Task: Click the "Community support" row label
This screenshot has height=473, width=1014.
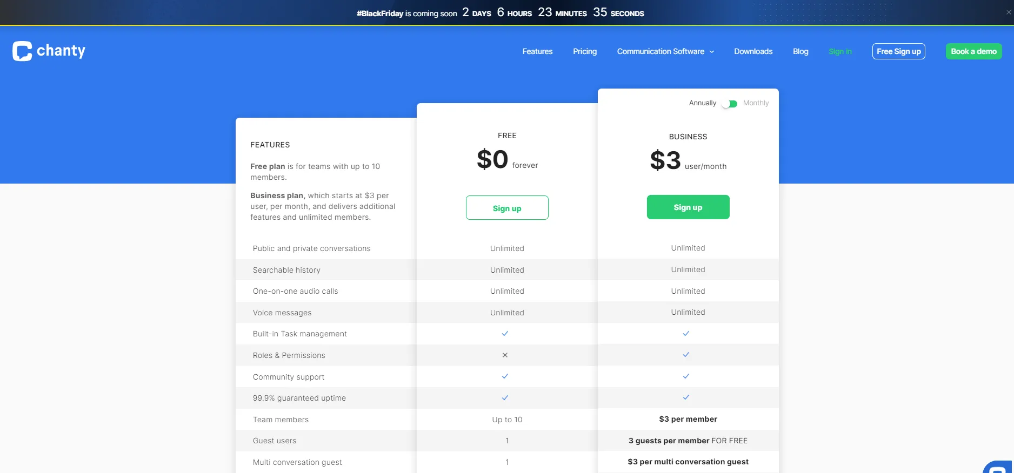Action: tap(289, 377)
